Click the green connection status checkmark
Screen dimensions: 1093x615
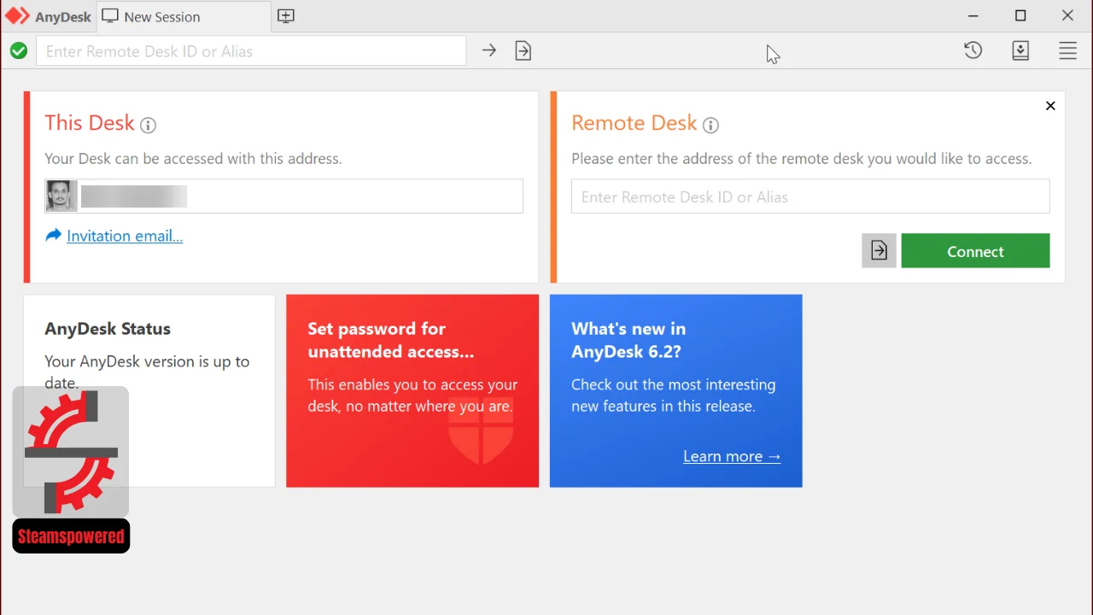tap(19, 51)
